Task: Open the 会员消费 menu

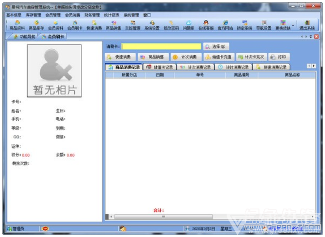Action: click(73, 15)
